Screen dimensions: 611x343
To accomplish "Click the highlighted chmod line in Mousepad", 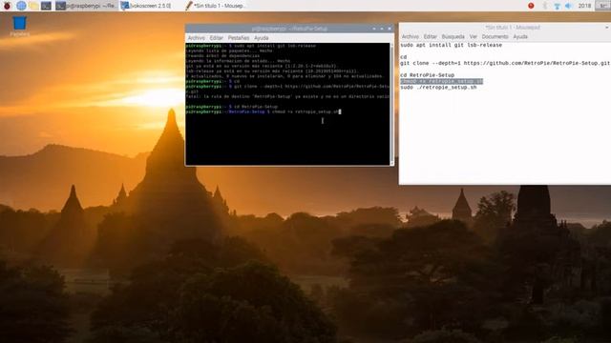I will [x=441, y=81].
